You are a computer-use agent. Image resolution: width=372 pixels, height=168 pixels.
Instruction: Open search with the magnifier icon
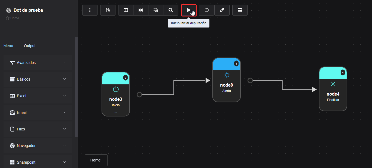point(171,10)
